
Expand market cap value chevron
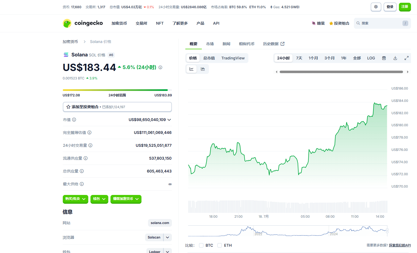[x=169, y=120]
